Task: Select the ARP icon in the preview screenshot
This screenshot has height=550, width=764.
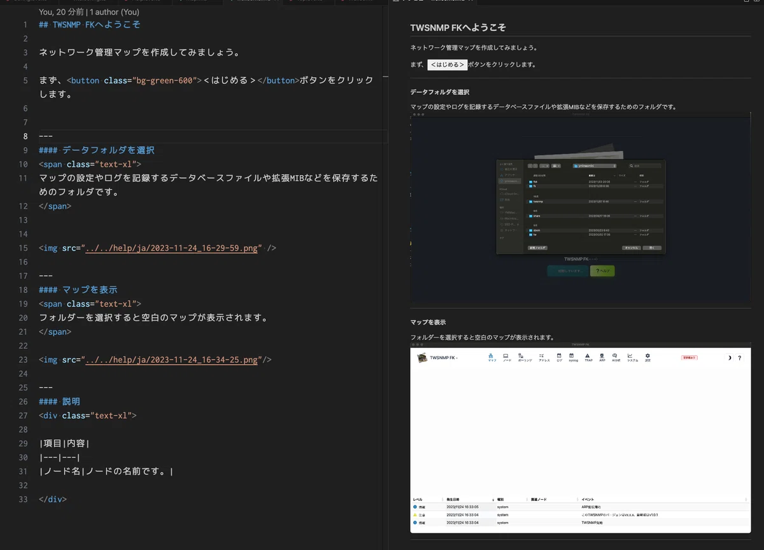Action: click(x=602, y=358)
